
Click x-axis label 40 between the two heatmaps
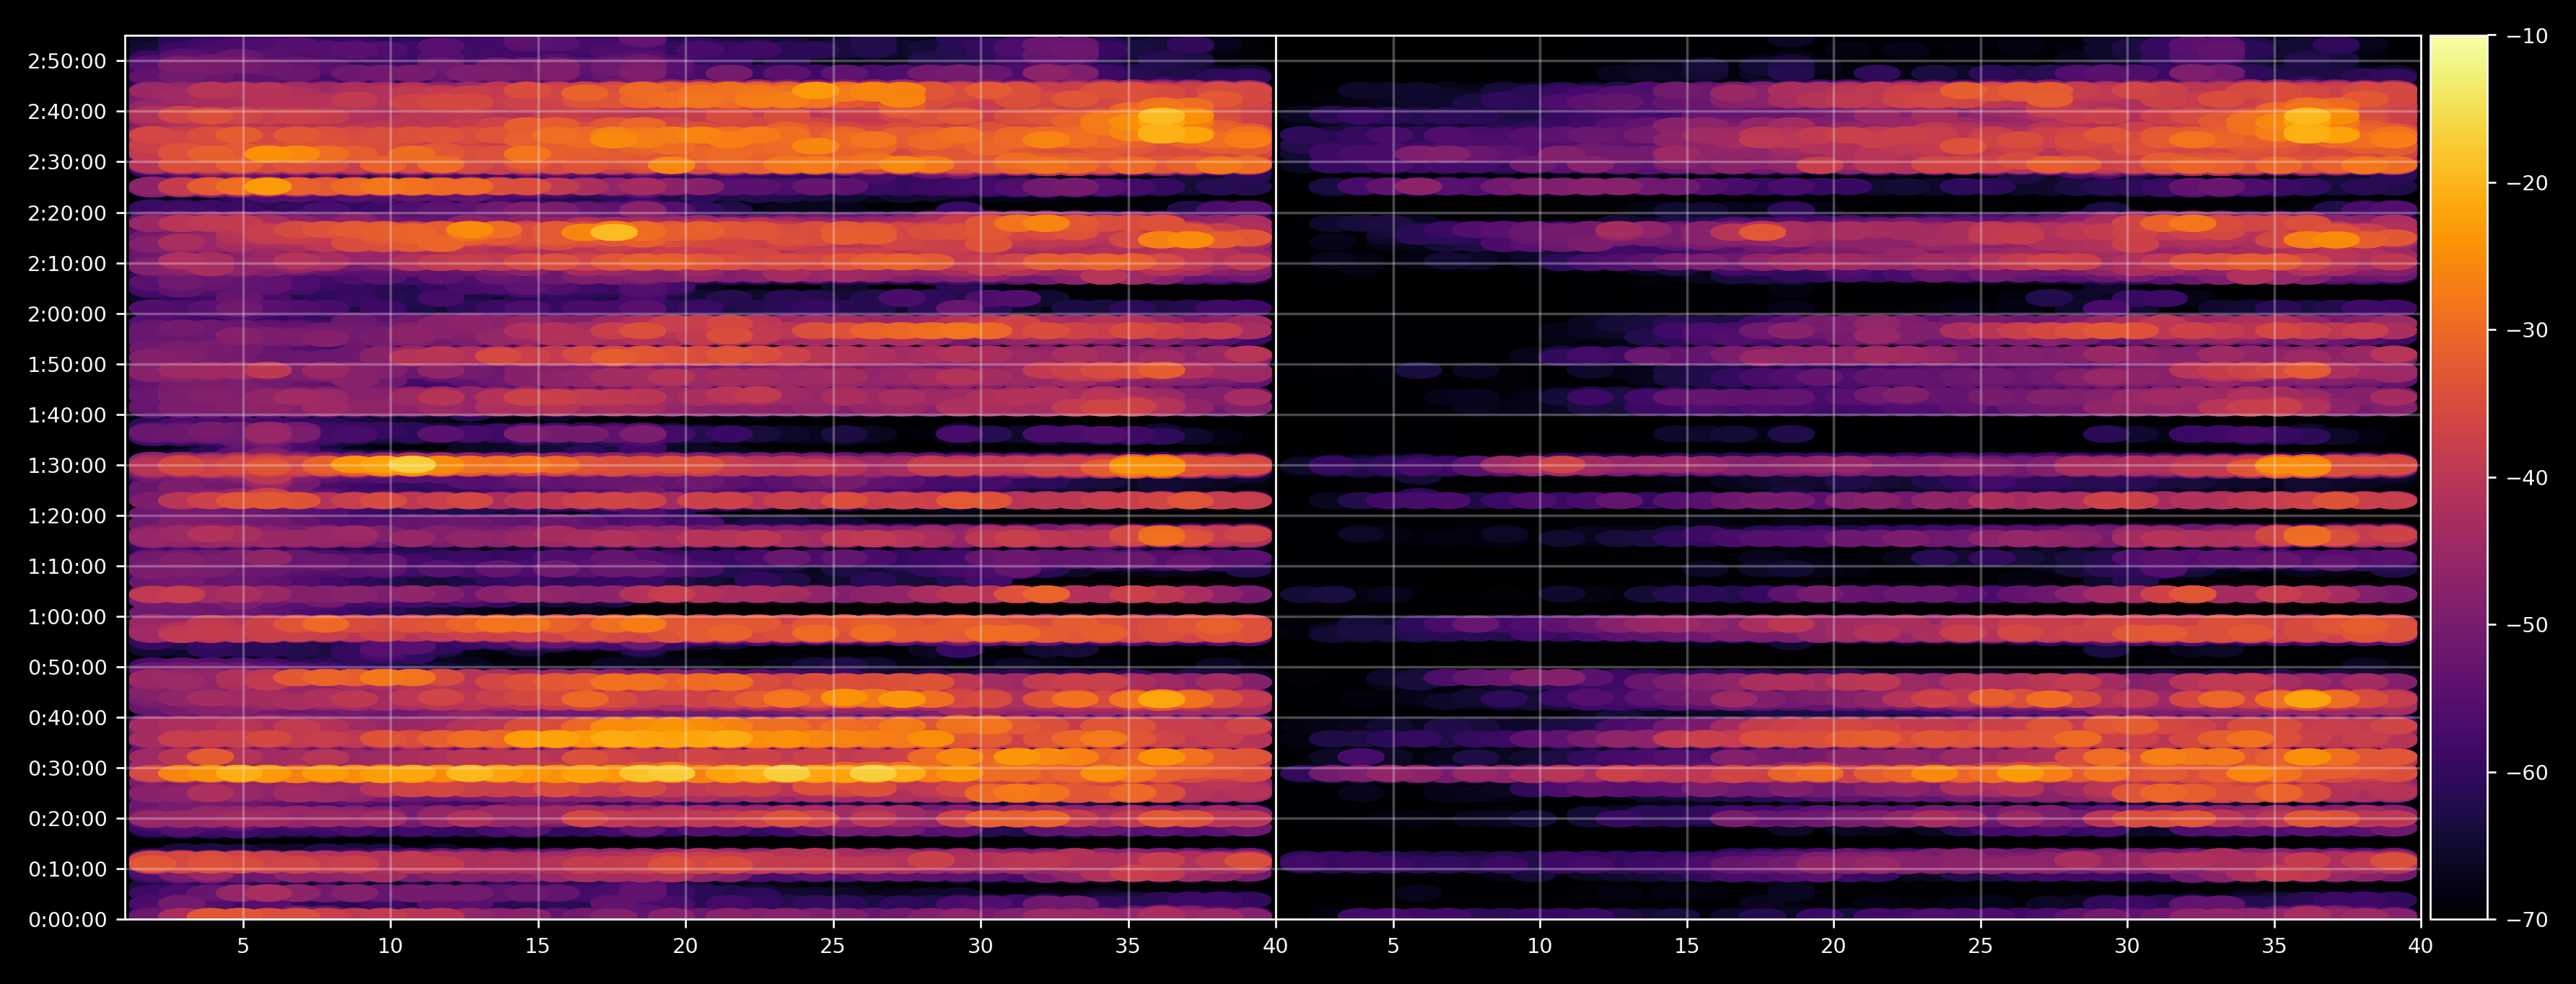pos(1275,945)
